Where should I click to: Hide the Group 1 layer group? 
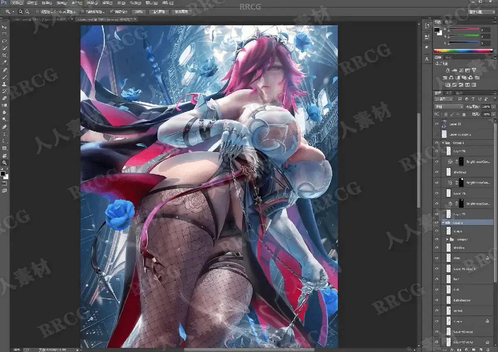coord(437,143)
